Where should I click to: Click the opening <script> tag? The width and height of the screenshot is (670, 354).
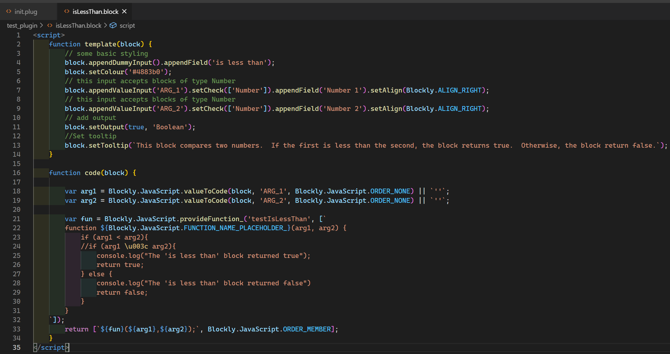(x=49, y=35)
